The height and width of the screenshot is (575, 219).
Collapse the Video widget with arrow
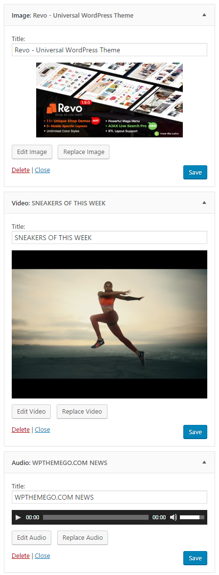(204, 202)
